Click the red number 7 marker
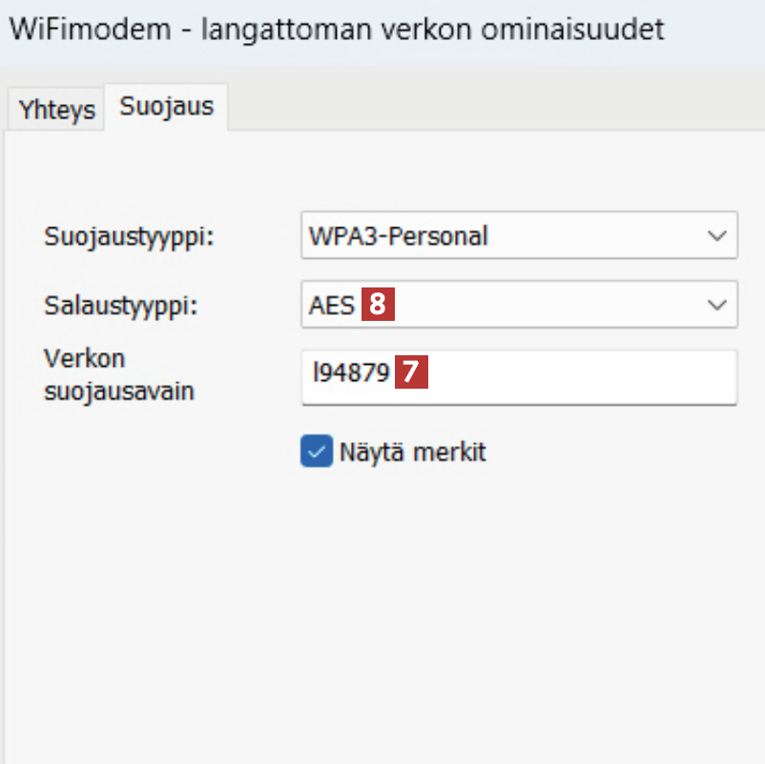This screenshot has height=764, width=765. coord(411,373)
